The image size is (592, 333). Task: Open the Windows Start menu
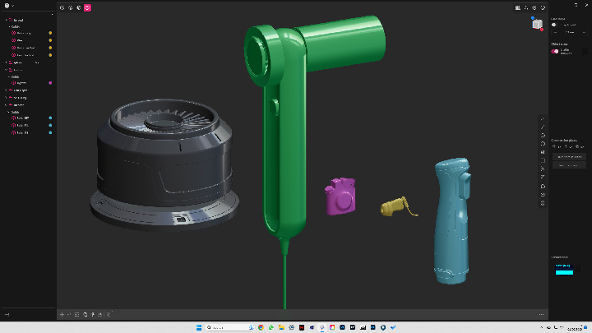pos(197,327)
